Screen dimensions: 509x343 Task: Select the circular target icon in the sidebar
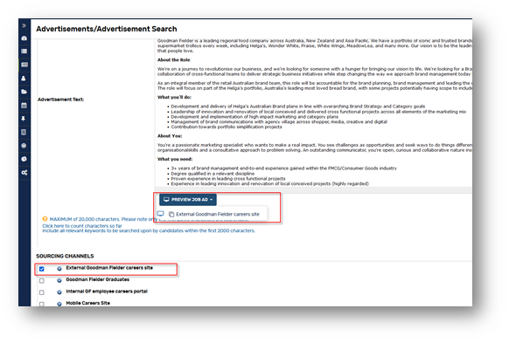point(24,146)
